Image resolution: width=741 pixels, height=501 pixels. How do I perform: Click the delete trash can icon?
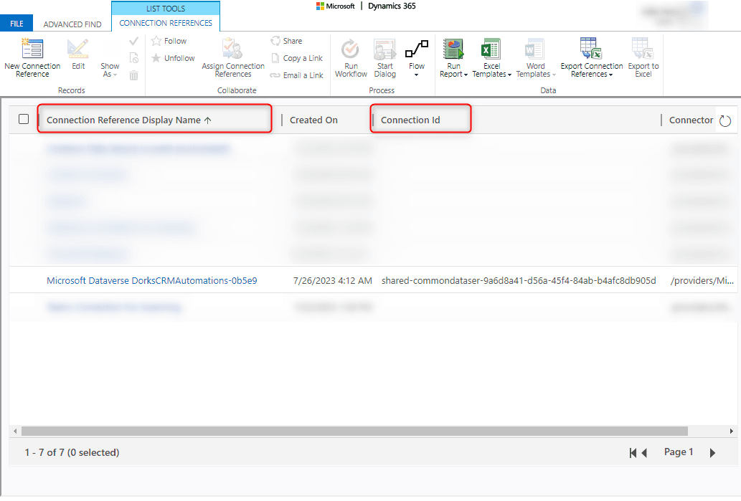(133, 75)
